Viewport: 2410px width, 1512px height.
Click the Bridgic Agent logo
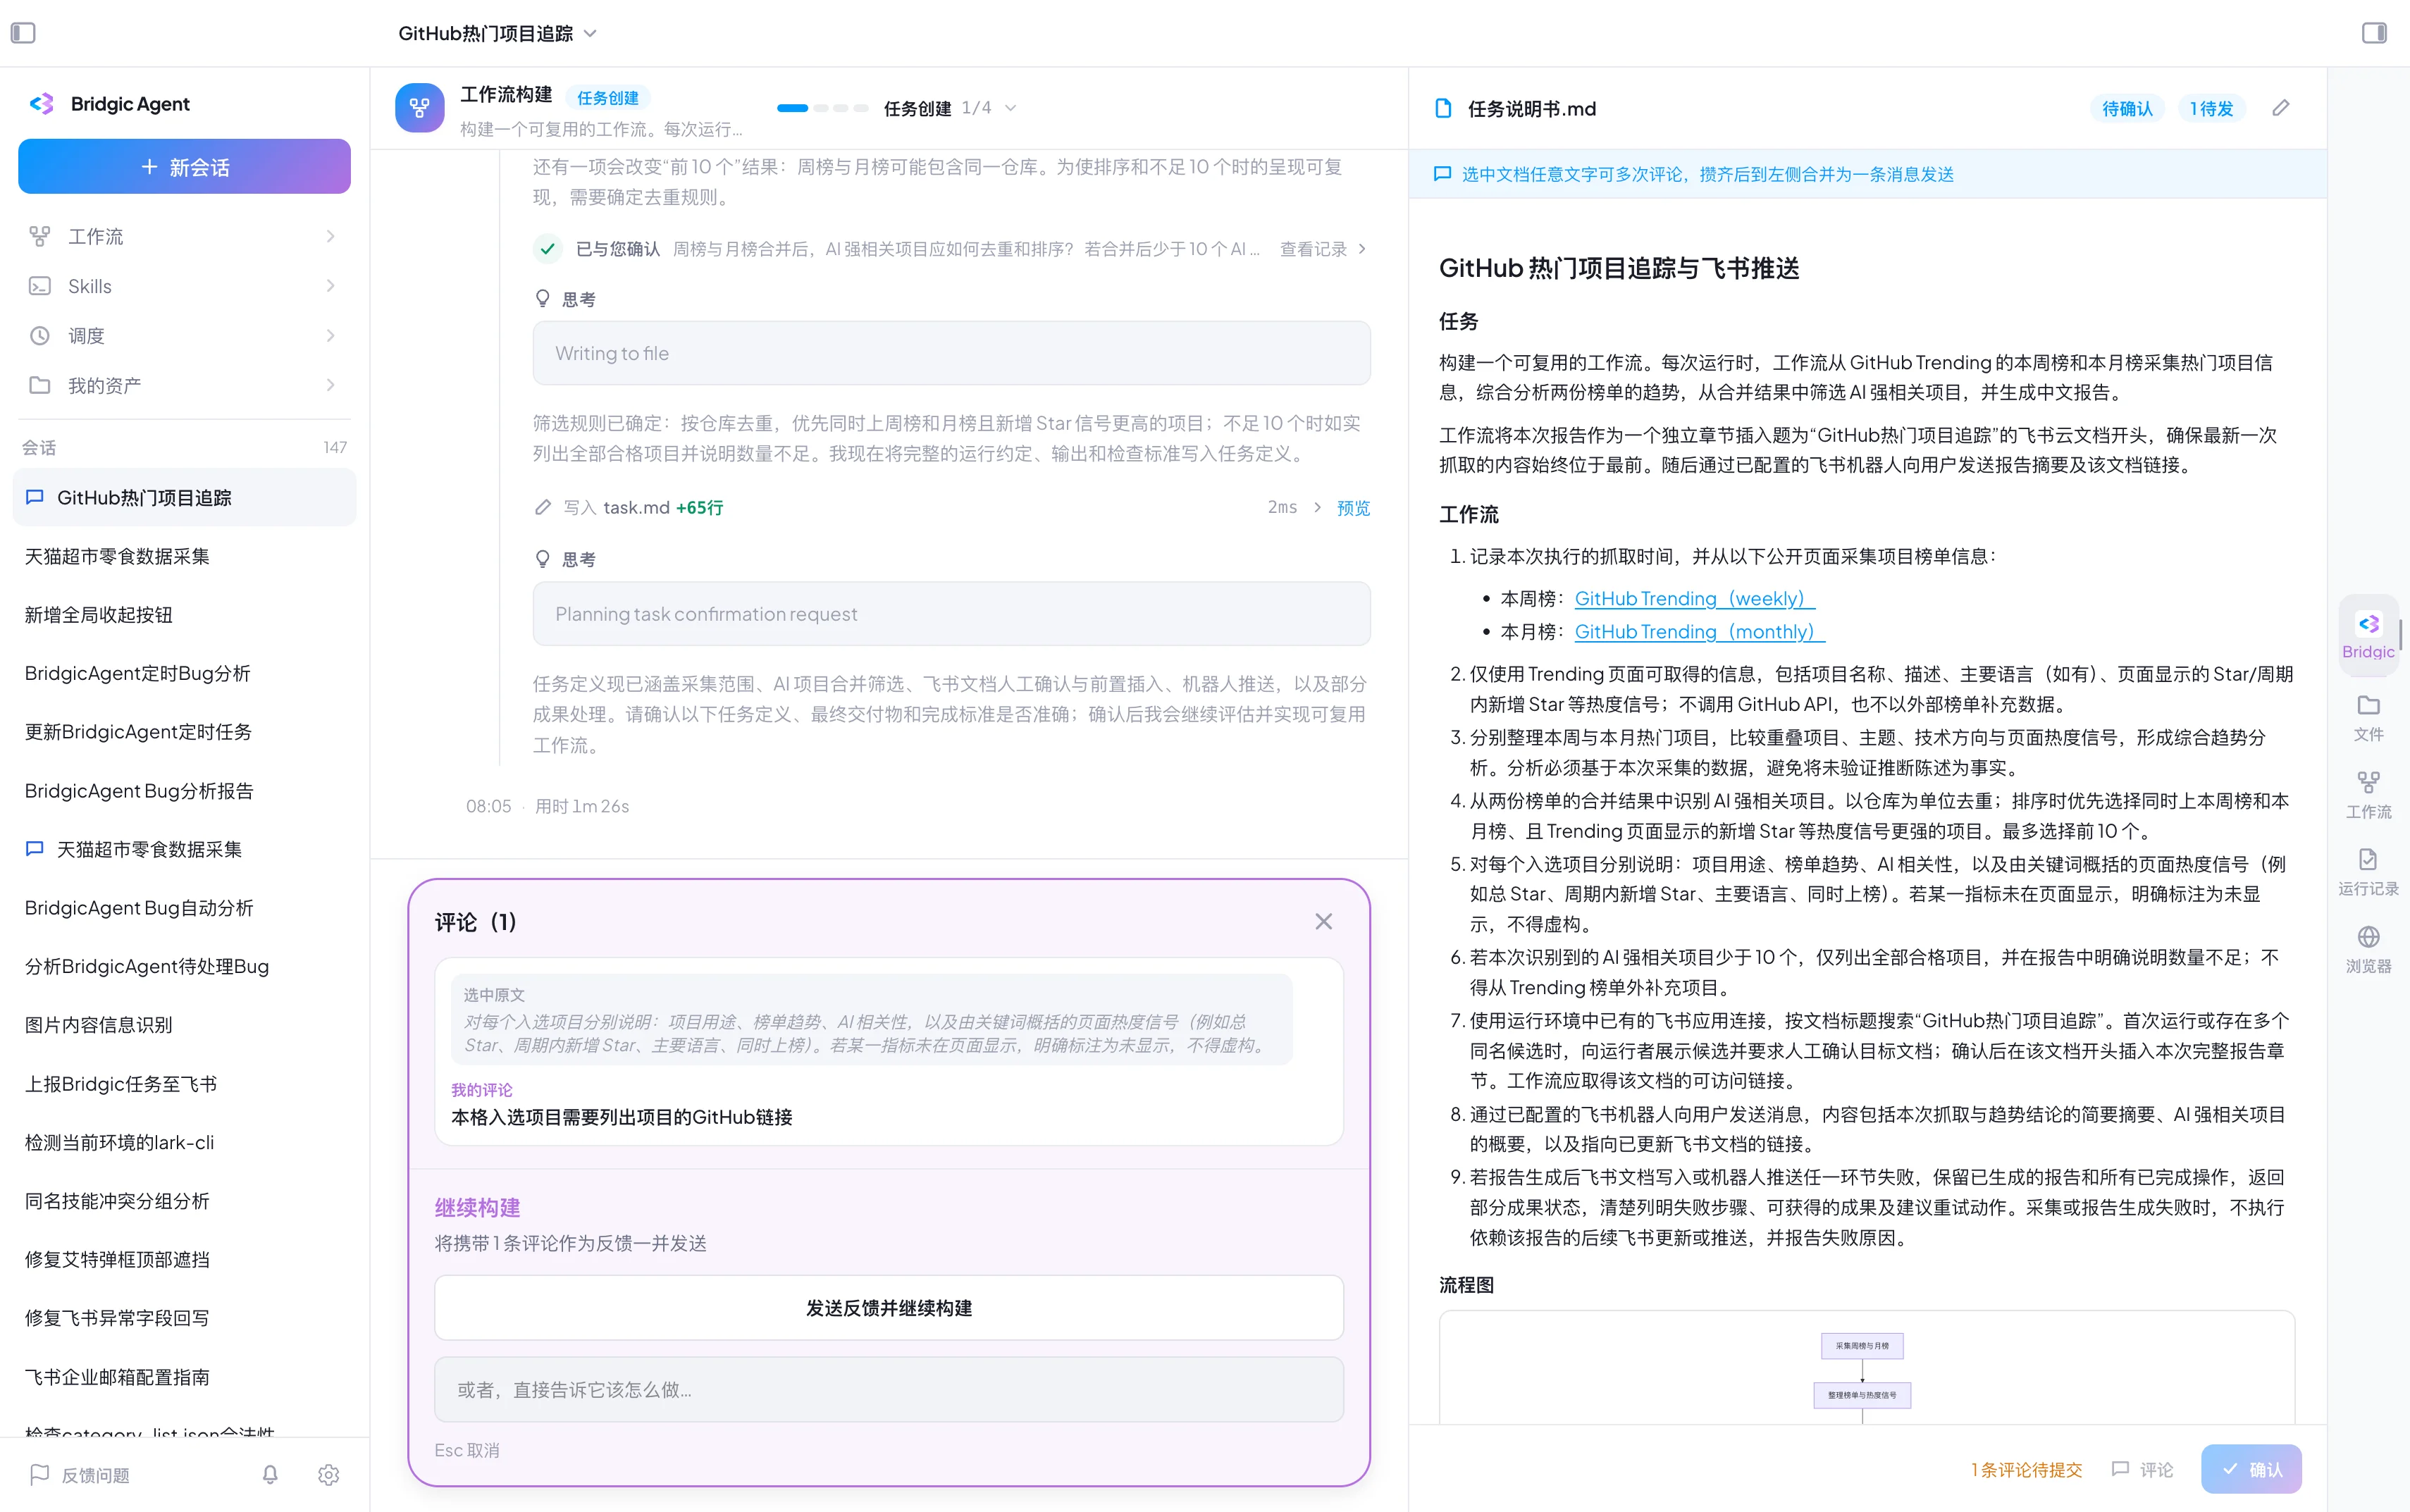click(41, 104)
